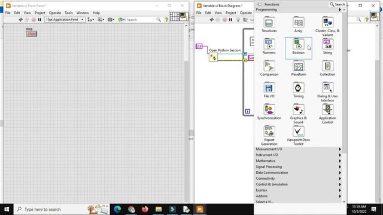The width and height of the screenshot is (383, 215).
Task: Open the Comparison palette
Action: pyautogui.click(x=269, y=68)
